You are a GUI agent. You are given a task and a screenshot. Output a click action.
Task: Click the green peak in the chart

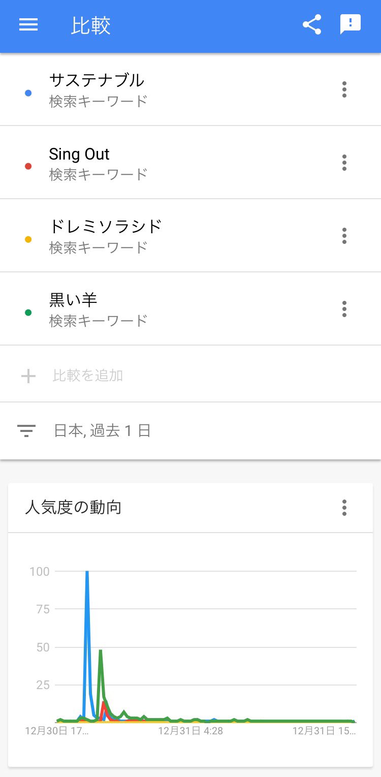tap(101, 651)
